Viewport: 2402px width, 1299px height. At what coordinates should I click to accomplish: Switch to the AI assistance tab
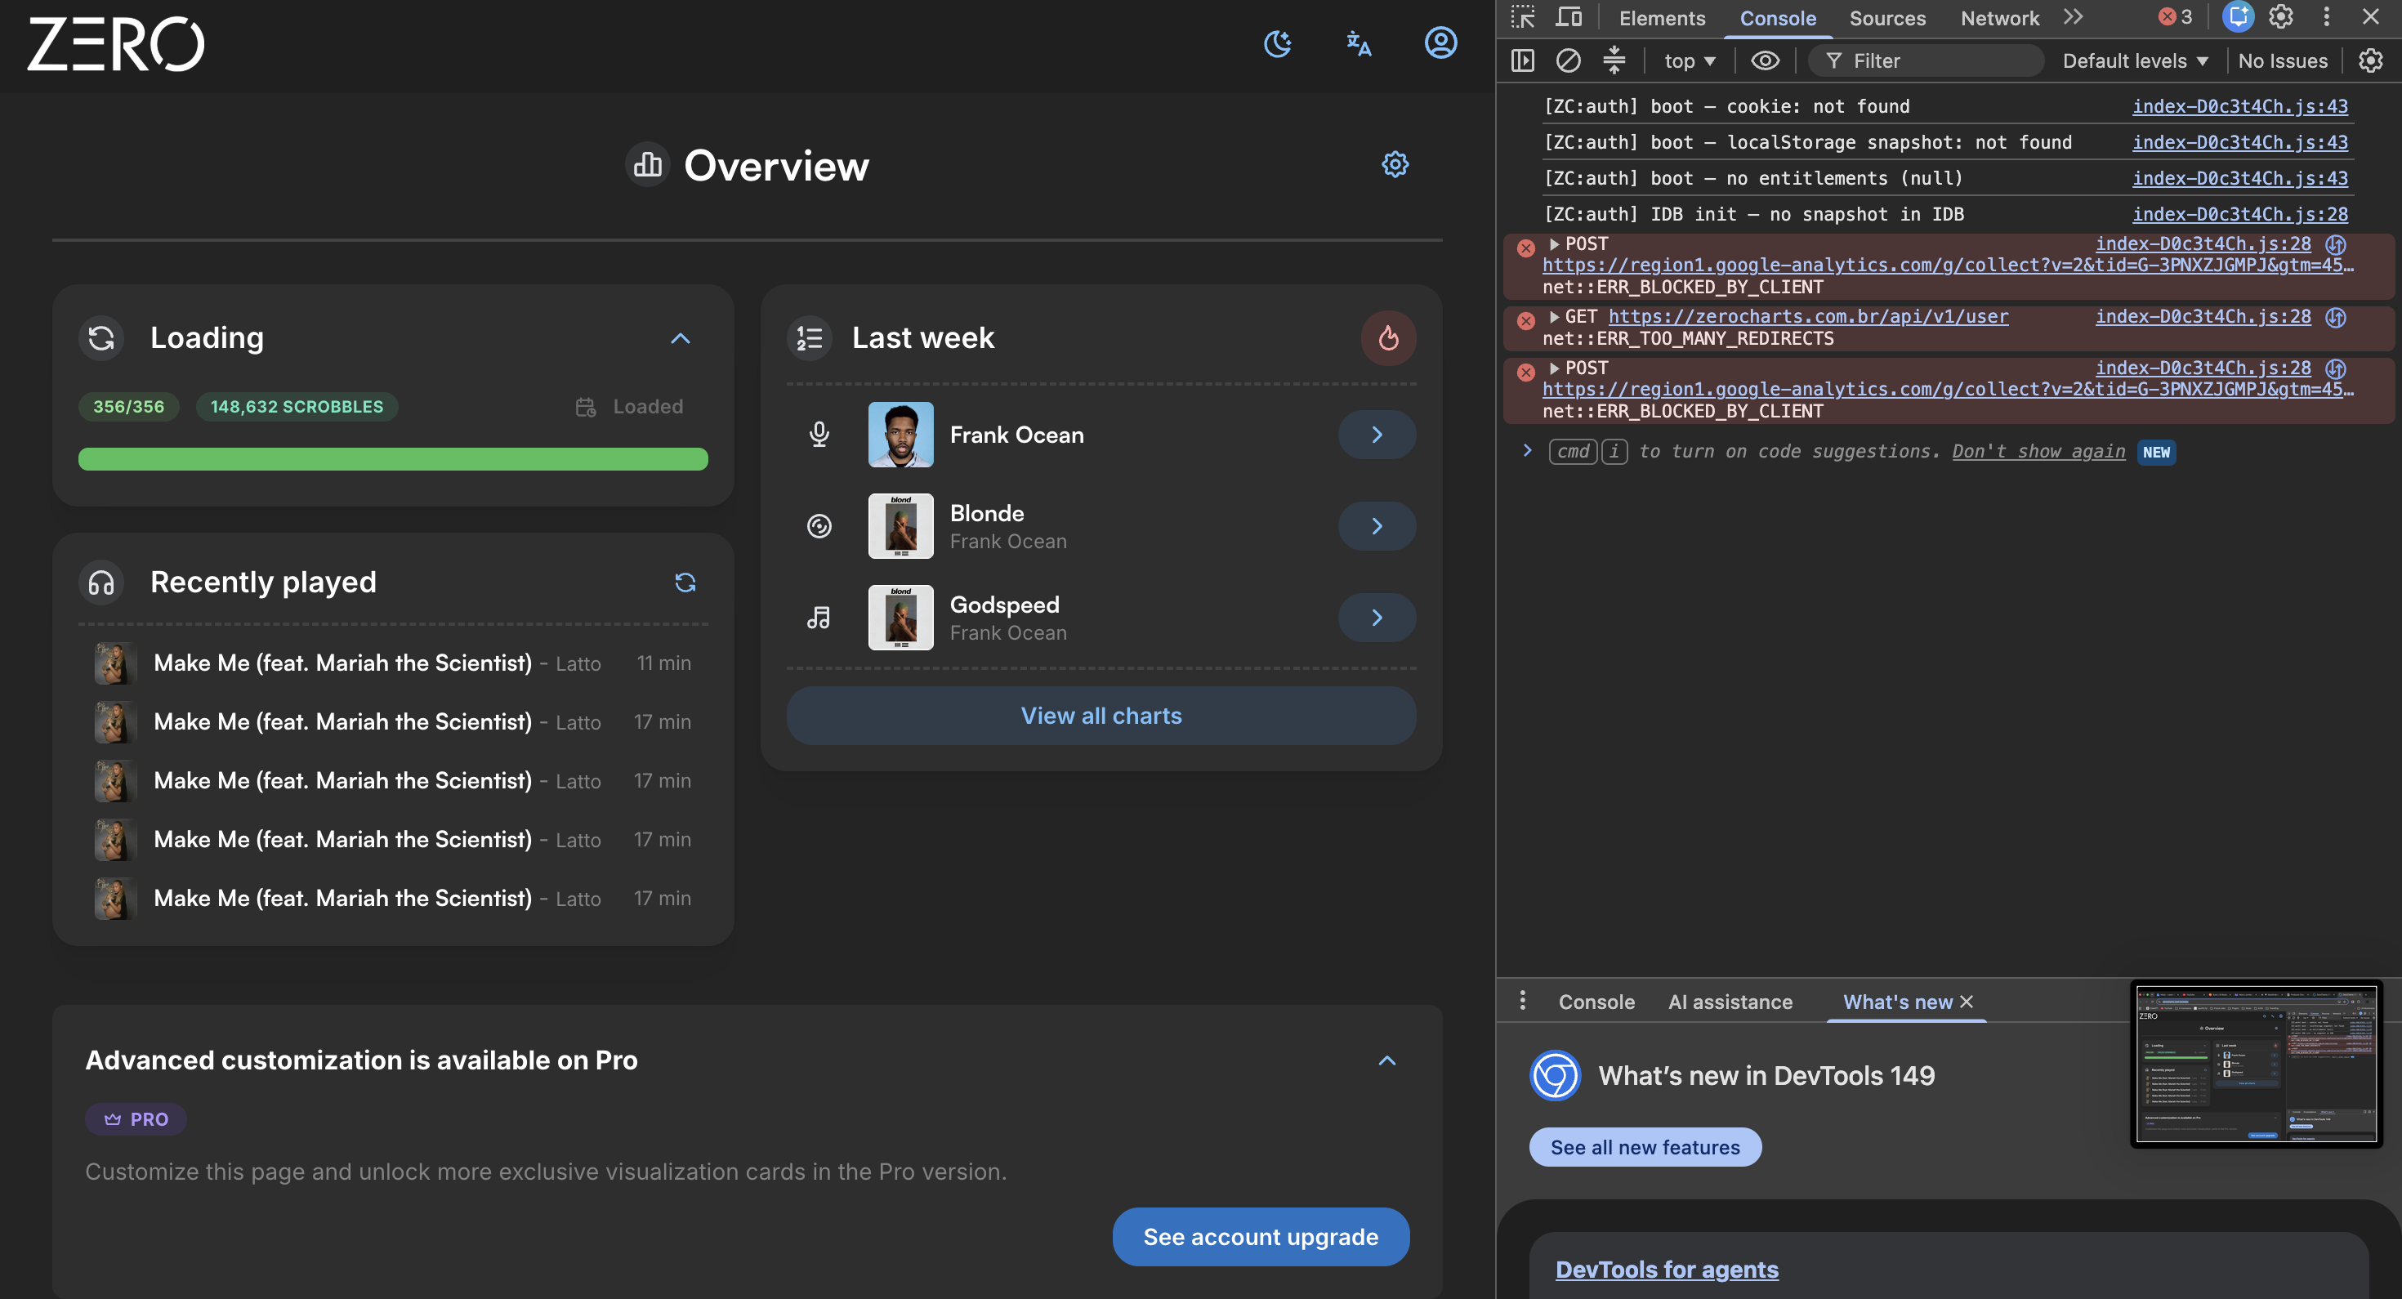tap(1730, 1002)
